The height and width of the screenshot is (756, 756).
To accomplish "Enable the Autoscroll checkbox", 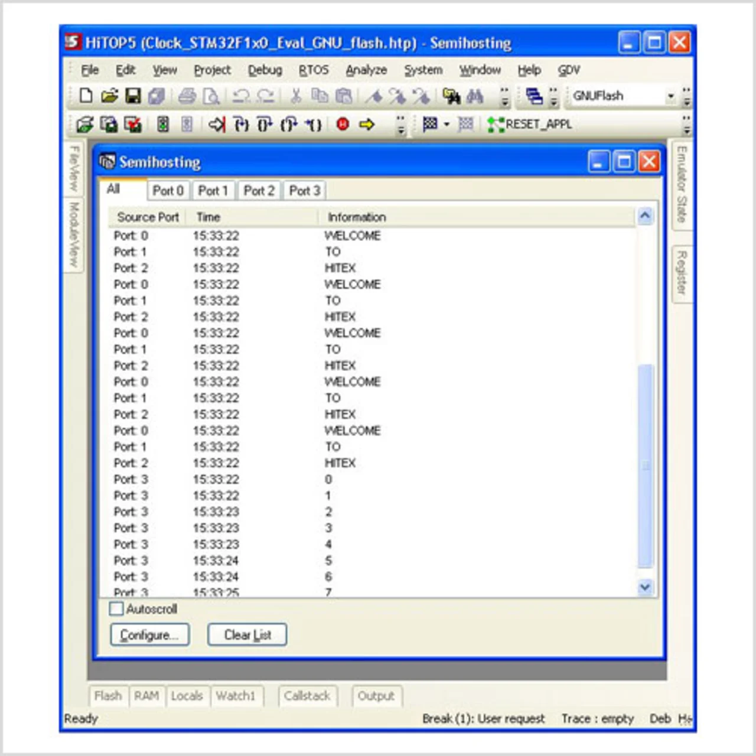I will [116, 608].
